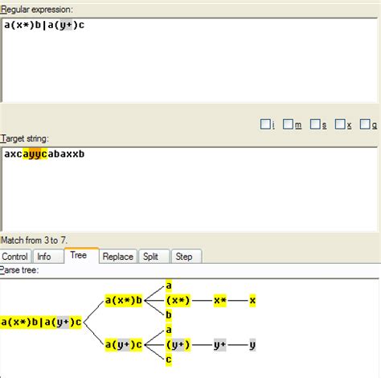The image size is (381, 378).
Task: Select the Tree tab
Action: 81,256
